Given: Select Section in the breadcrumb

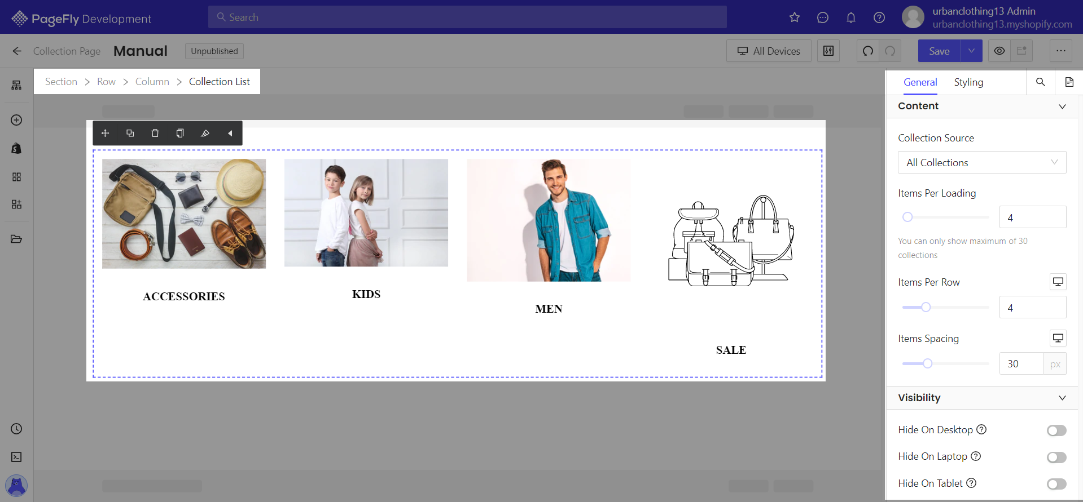Looking at the screenshot, I should pyautogui.click(x=61, y=82).
